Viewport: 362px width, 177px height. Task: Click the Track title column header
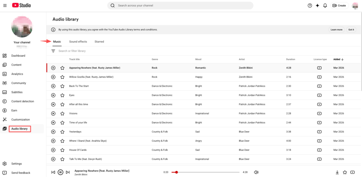click(74, 59)
